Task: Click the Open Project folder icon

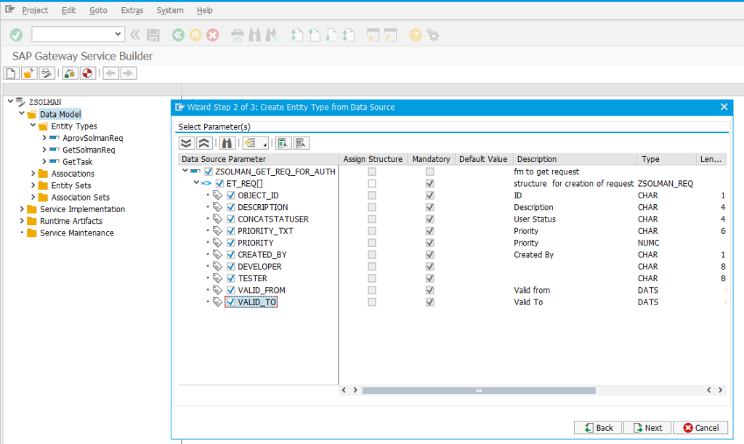Action: coord(29,73)
